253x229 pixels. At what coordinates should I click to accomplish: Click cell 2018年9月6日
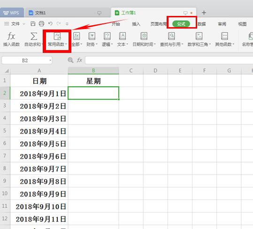click(x=39, y=156)
